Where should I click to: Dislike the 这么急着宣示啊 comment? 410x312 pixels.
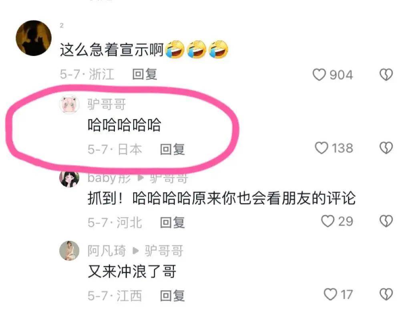point(386,75)
